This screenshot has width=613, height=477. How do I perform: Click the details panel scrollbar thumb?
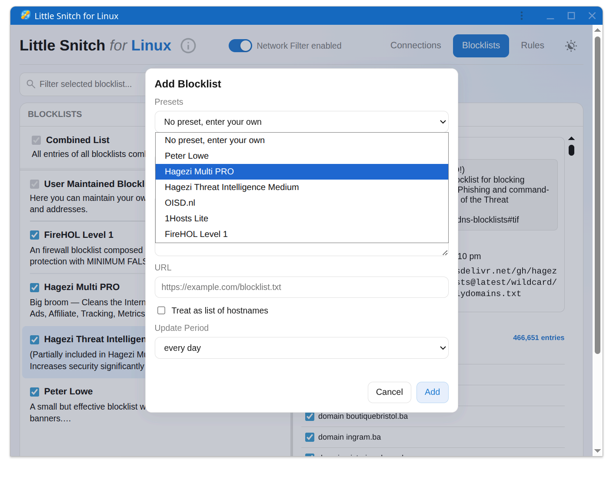tap(571, 150)
